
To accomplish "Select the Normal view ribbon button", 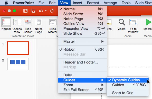I will [6, 24].
